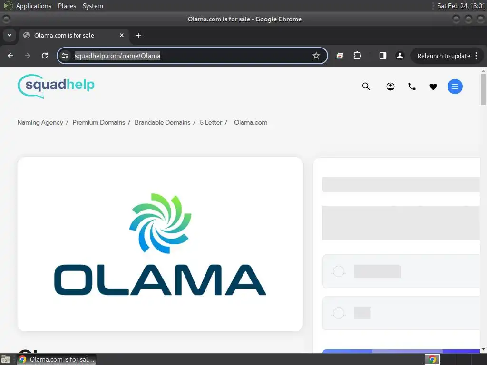Open the user account icon on Squadhelp
Screen dimensions: 487x365
pyautogui.click(x=390, y=86)
